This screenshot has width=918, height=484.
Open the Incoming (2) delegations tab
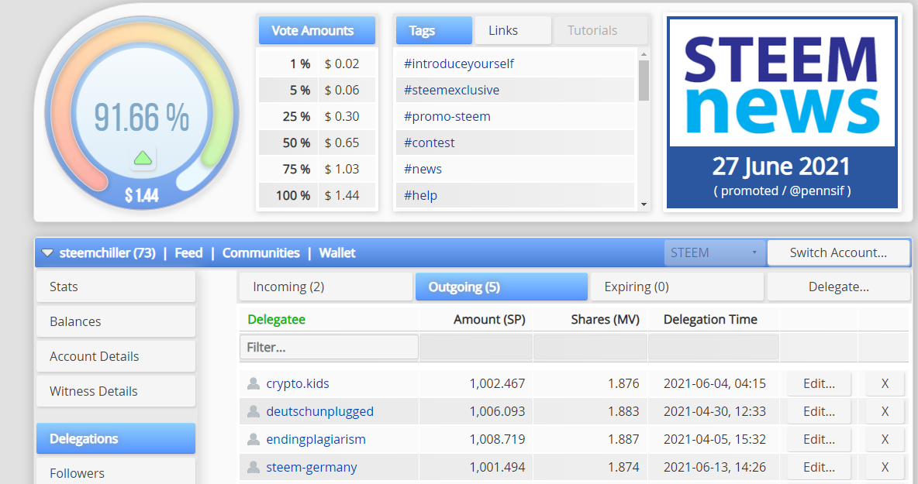tap(326, 287)
